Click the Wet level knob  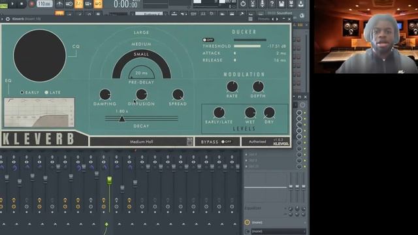tap(250, 113)
